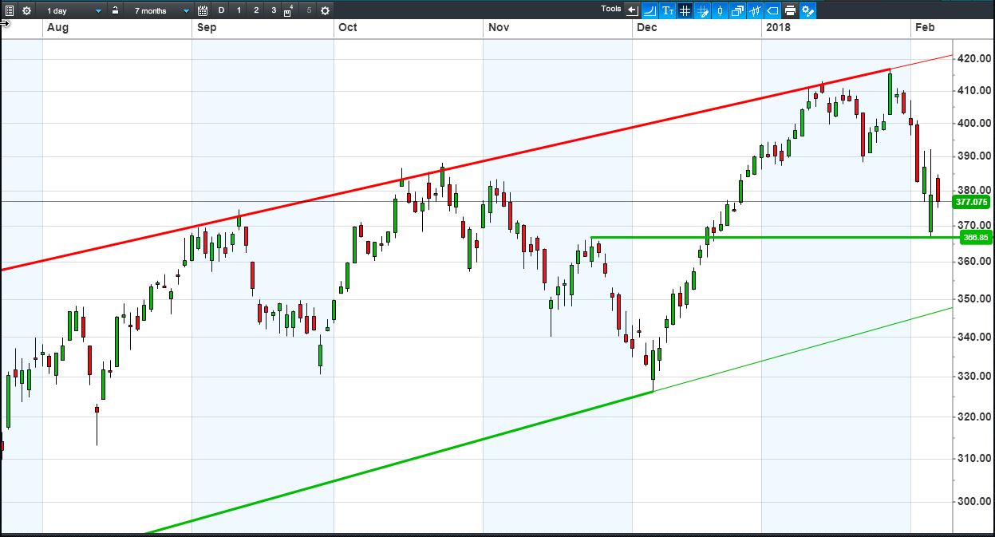Select the price label tag tool
This screenshot has width=995, height=537.
click(x=772, y=10)
